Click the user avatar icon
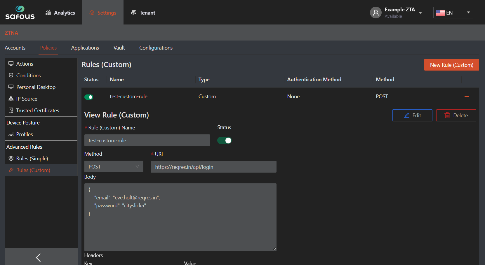 tap(376, 13)
